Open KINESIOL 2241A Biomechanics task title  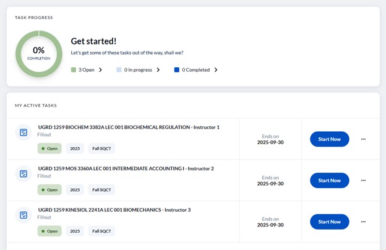[x=114, y=210]
